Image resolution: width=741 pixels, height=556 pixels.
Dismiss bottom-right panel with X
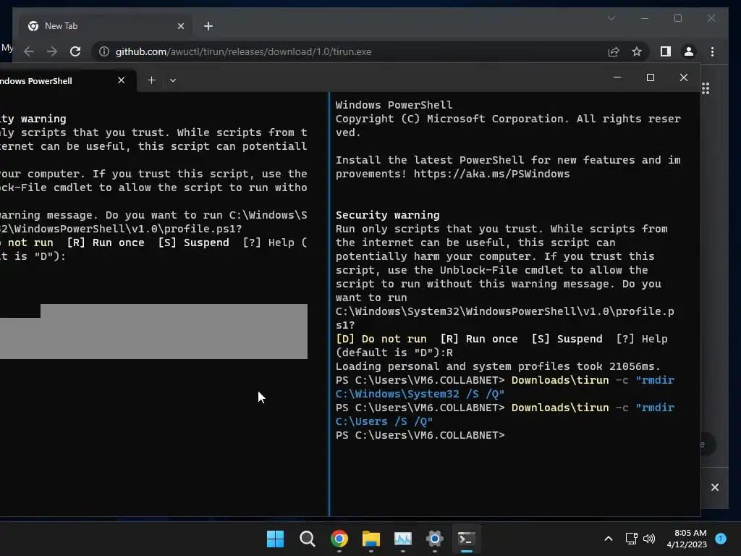coord(715,487)
